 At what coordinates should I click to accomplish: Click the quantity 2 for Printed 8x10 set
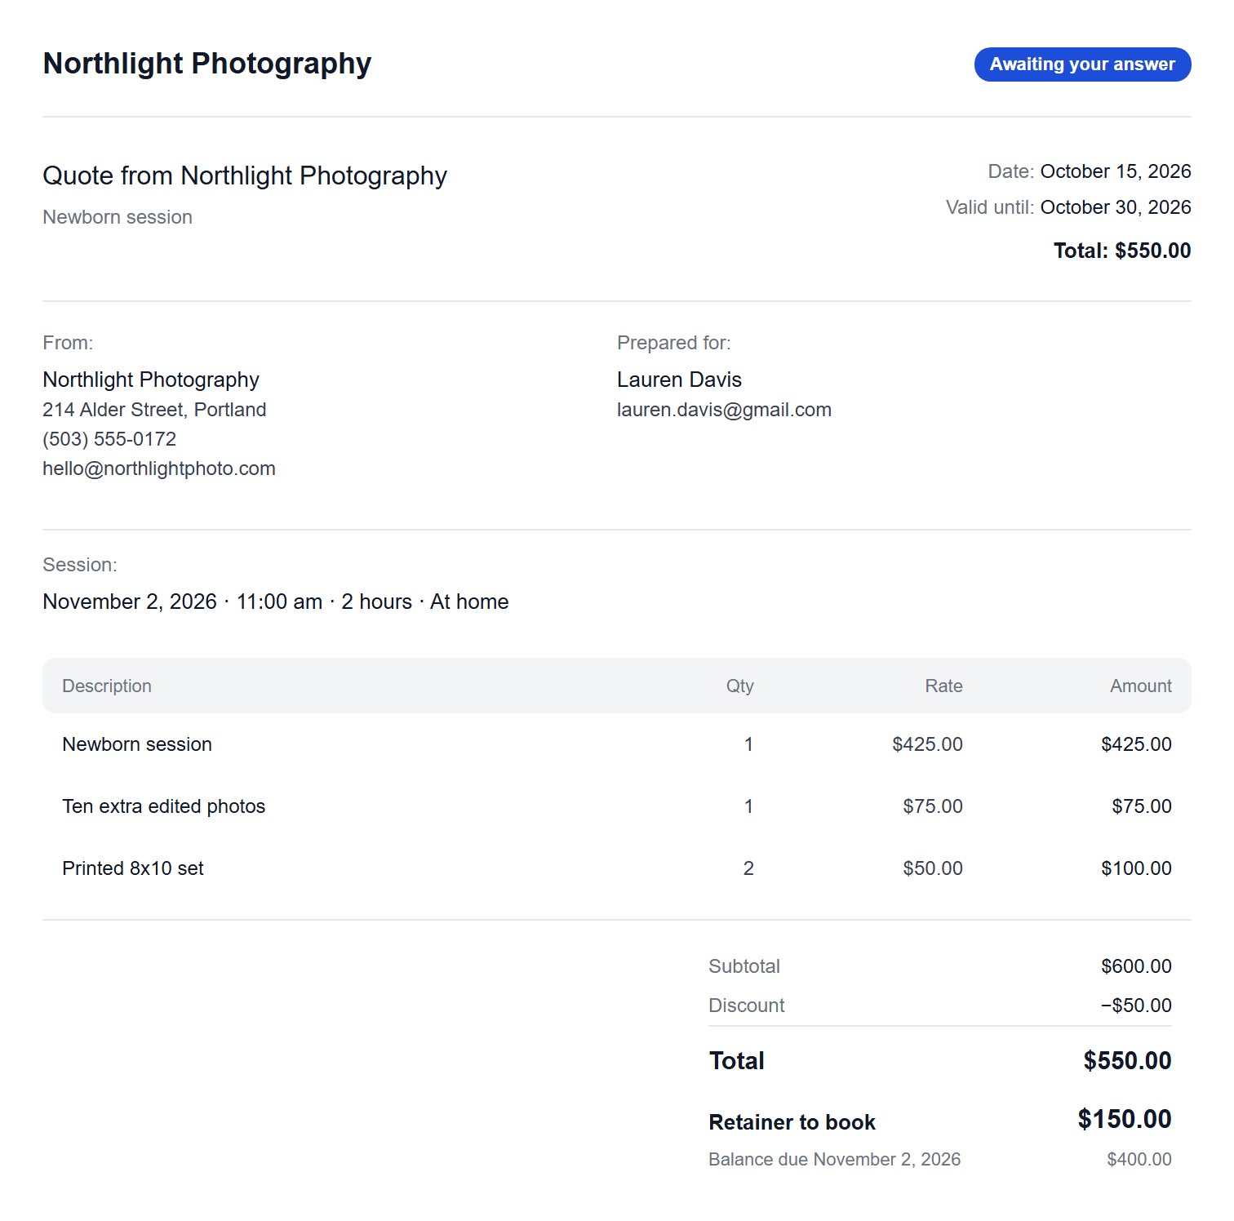pos(748,868)
